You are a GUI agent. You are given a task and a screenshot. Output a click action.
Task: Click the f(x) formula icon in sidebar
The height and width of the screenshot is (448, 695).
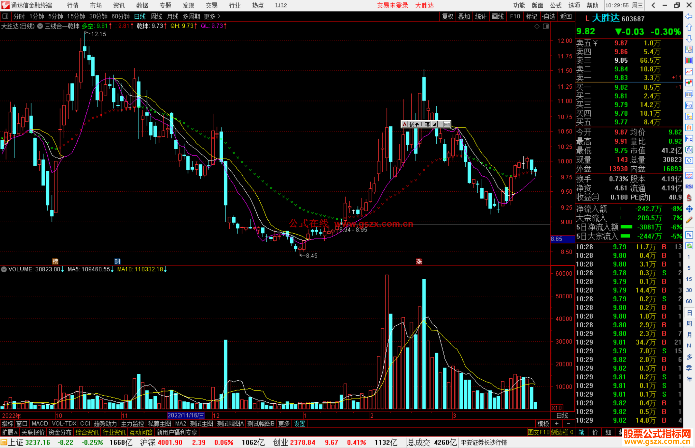coord(689,150)
